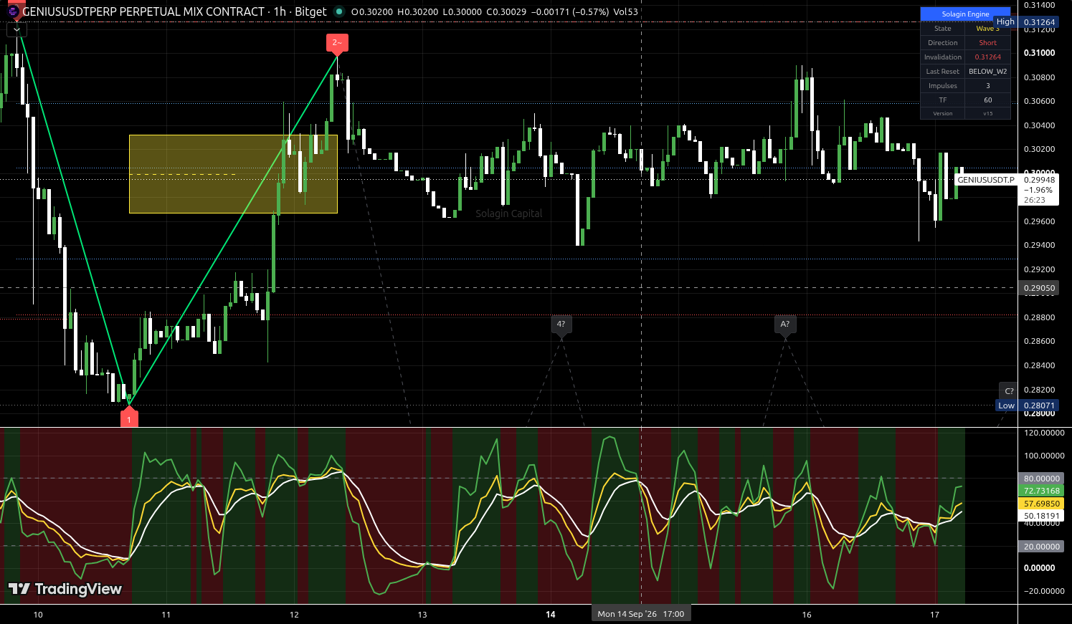This screenshot has width=1072, height=624.
Task: Click the Impulses value '3' cell
Action: [x=987, y=86]
